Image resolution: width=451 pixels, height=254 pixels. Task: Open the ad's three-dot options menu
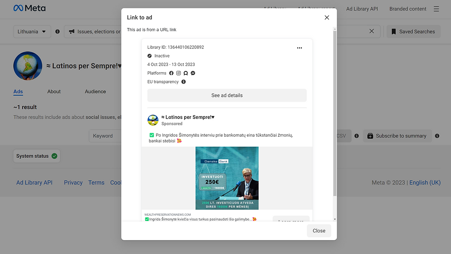[x=300, y=48]
